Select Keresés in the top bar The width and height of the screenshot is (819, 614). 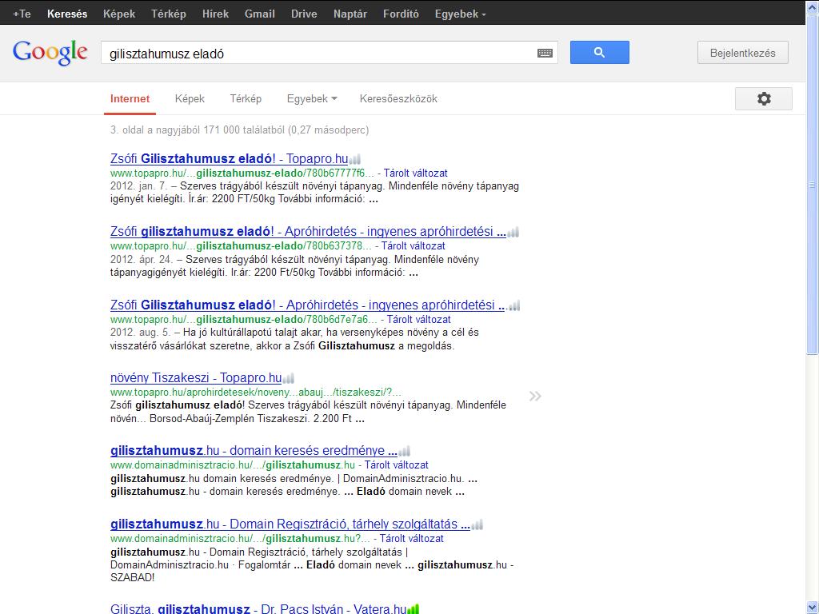tap(67, 14)
